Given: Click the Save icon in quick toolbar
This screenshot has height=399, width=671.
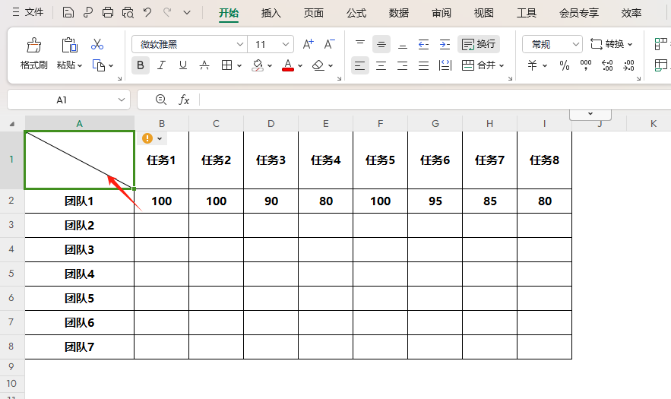Looking at the screenshot, I should [68, 12].
